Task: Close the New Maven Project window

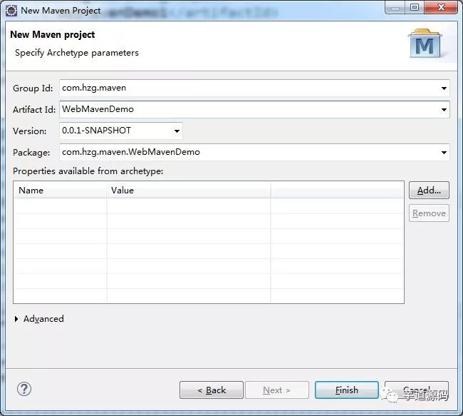Action: click(x=441, y=7)
